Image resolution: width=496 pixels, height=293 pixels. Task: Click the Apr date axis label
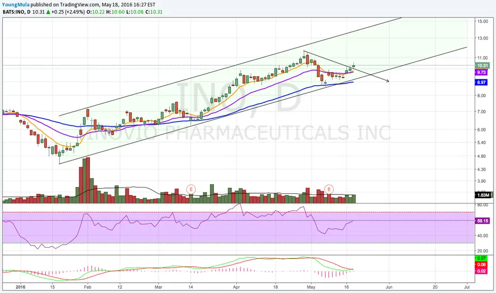[236, 287]
